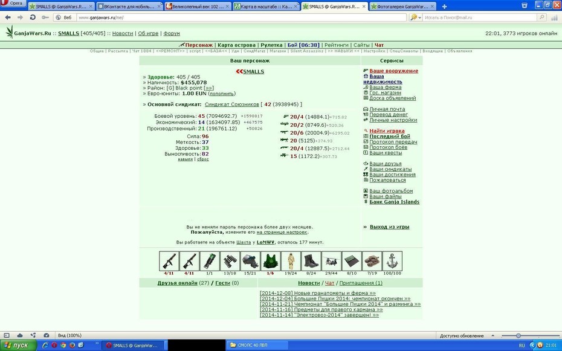Open Рейтинги menu item
Screen dimensions: 562x351
[x=336, y=45]
